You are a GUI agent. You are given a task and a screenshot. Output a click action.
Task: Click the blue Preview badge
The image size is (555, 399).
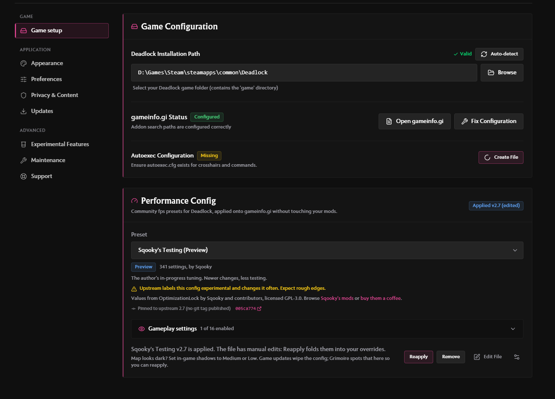[143, 267]
